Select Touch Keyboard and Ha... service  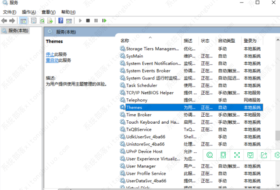tap(153, 122)
